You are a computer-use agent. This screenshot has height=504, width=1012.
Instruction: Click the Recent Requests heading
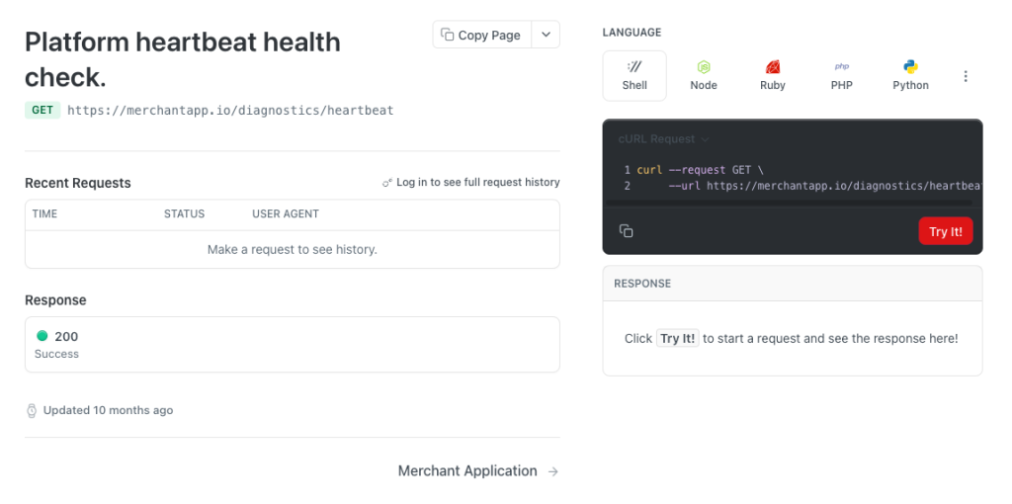click(77, 183)
